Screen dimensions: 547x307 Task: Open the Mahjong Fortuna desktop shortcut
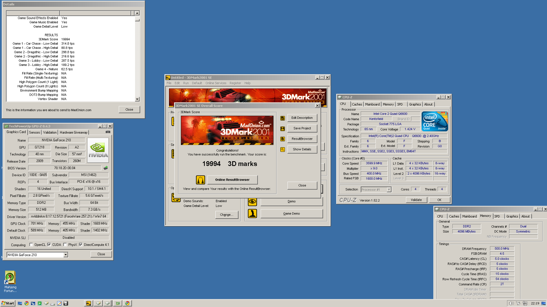10,282
